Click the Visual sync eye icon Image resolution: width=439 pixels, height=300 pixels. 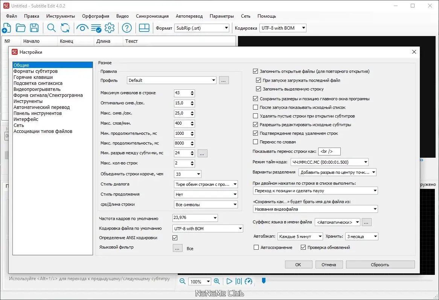tap(82, 28)
